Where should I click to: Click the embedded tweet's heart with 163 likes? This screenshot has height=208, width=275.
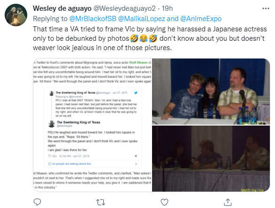(50, 156)
